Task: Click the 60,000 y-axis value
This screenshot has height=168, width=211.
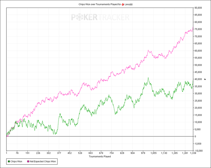Action: (x=198, y=51)
